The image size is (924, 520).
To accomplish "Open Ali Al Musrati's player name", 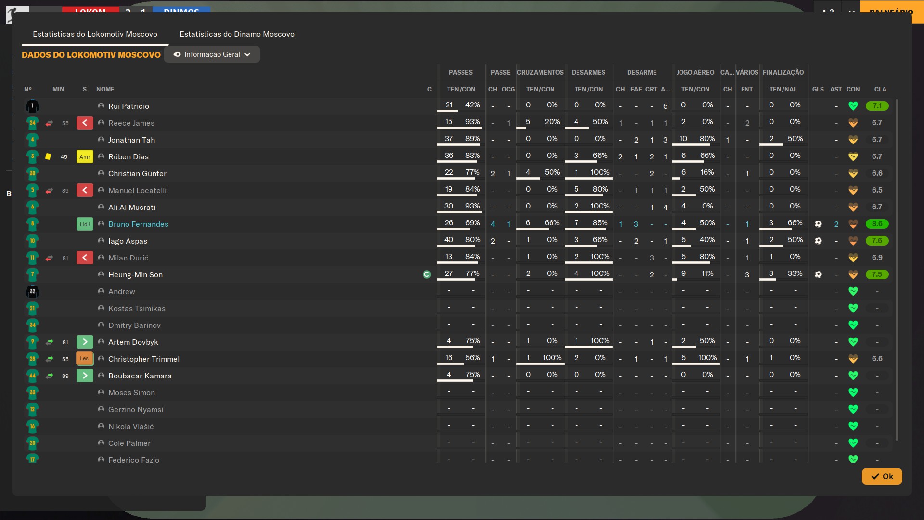I will click(132, 208).
